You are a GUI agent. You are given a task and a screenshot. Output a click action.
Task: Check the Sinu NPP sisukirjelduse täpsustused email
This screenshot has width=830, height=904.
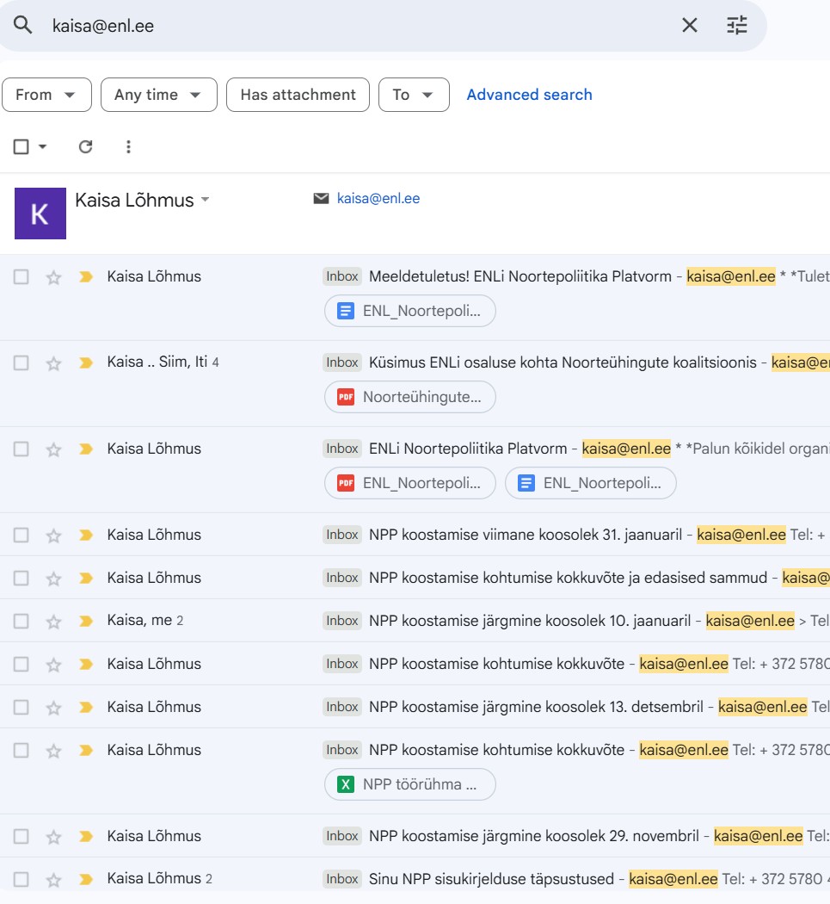22,879
